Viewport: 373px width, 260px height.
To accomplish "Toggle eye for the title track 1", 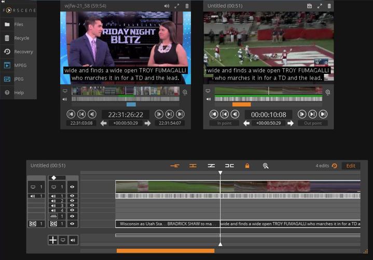I will tap(72, 216).
